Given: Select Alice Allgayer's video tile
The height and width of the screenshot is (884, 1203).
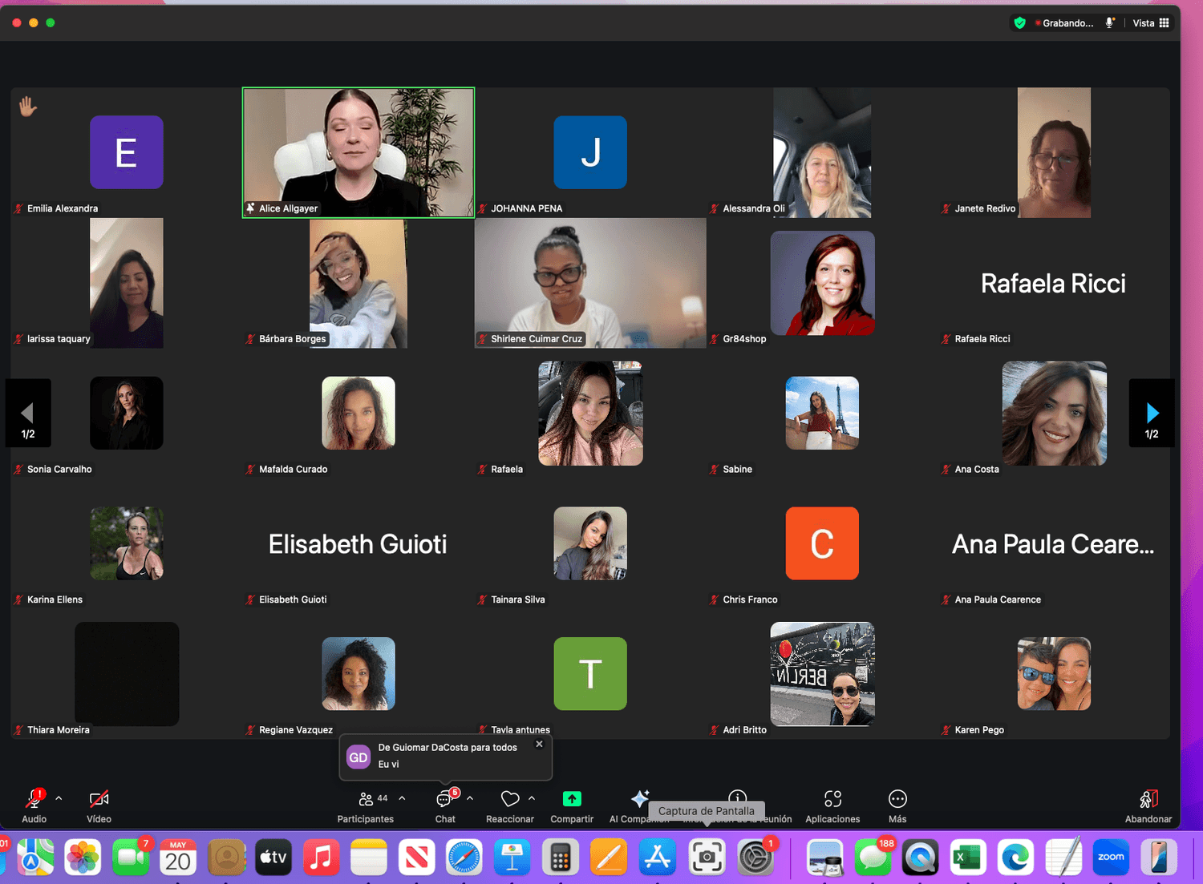Looking at the screenshot, I should tap(358, 152).
